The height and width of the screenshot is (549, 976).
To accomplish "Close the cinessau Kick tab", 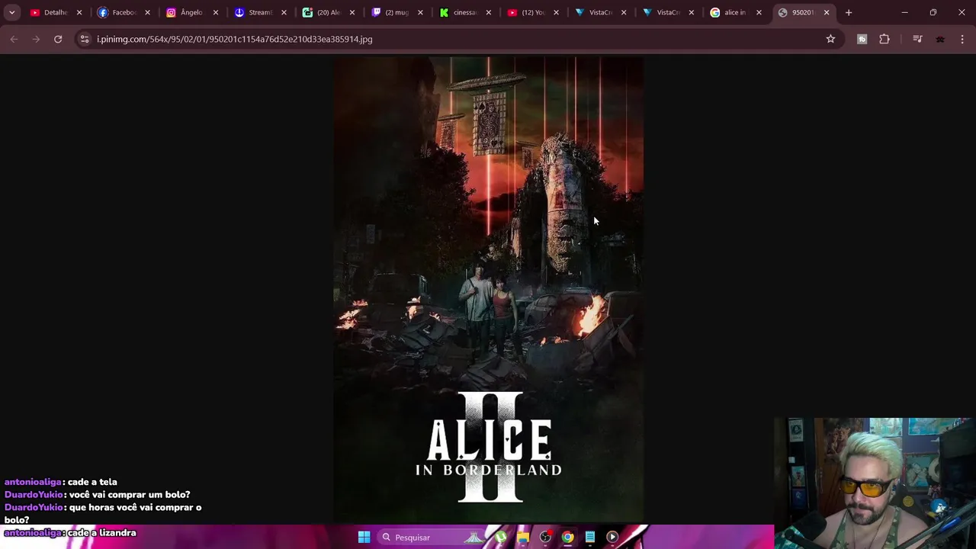I will coord(488,12).
